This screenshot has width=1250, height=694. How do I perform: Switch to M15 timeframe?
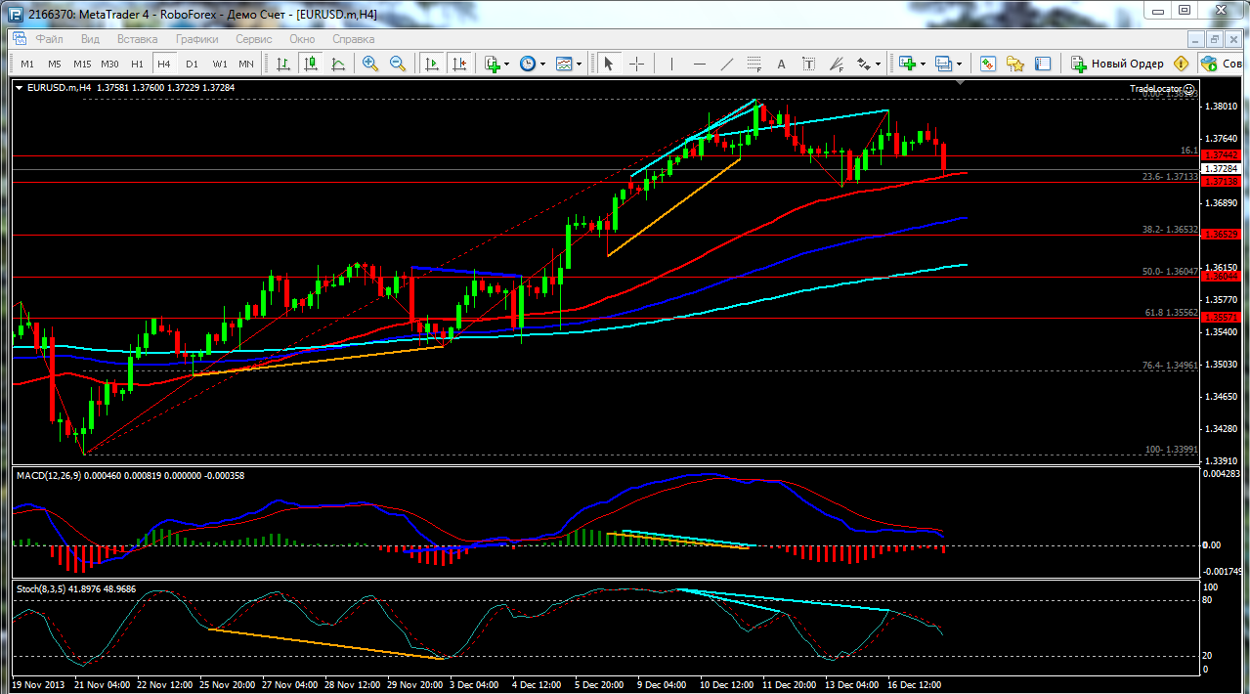[x=82, y=64]
